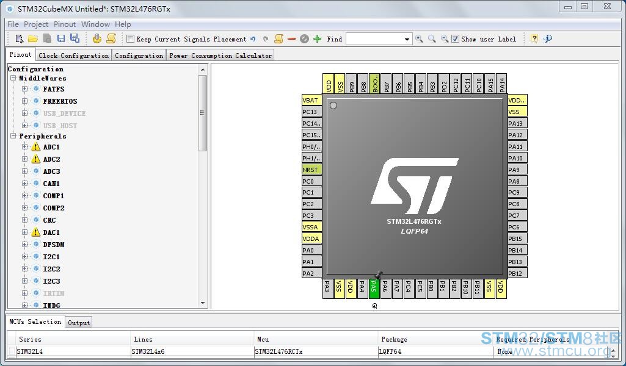
Task: Click the LQFP64 package table cell
Action: click(435, 351)
